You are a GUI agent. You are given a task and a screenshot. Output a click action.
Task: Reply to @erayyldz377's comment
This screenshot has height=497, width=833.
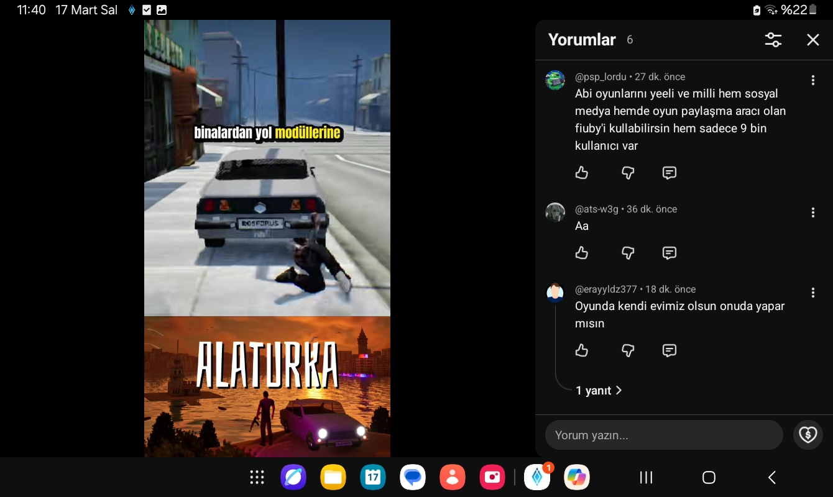pos(669,350)
